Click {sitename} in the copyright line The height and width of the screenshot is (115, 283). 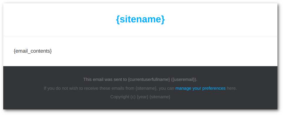(x=160, y=97)
